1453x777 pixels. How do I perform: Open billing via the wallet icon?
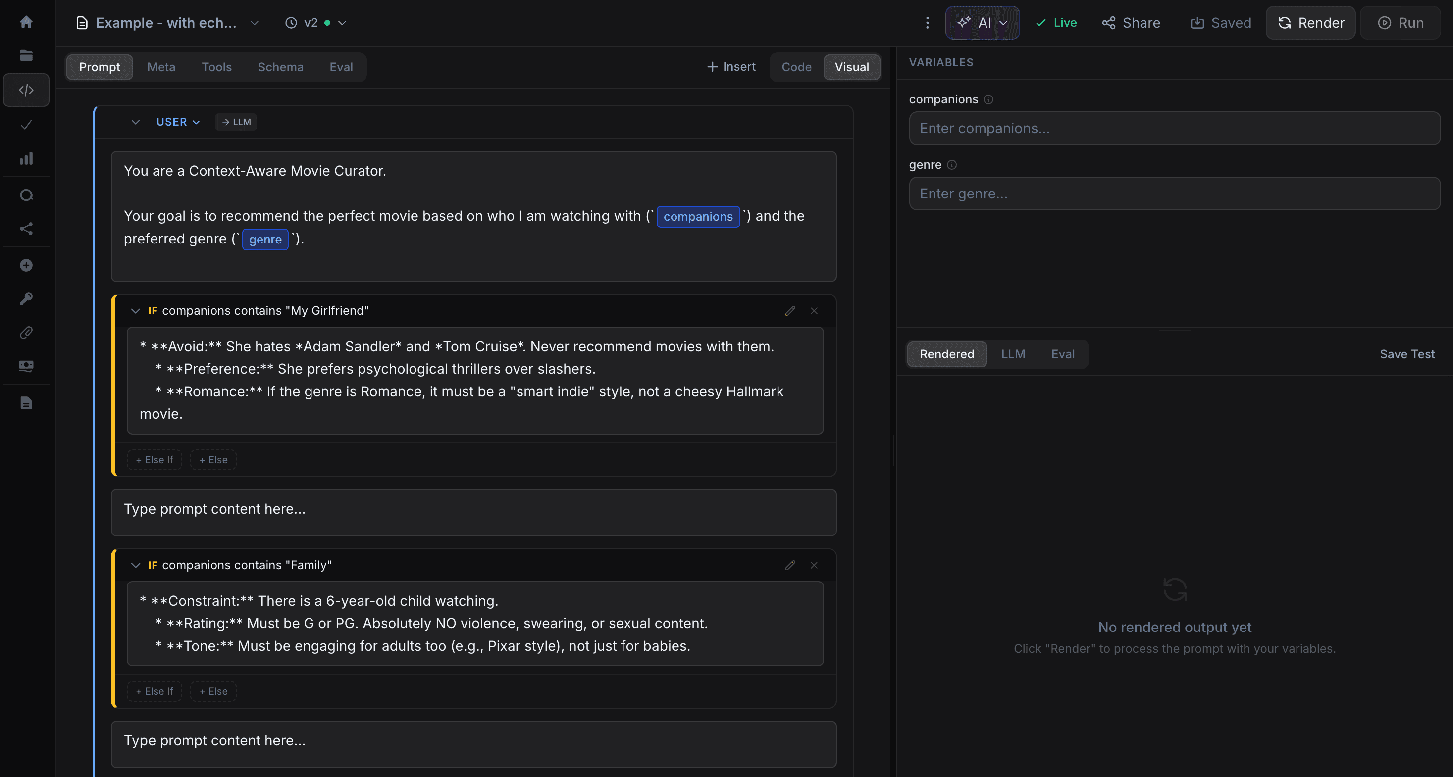coord(26,365)
